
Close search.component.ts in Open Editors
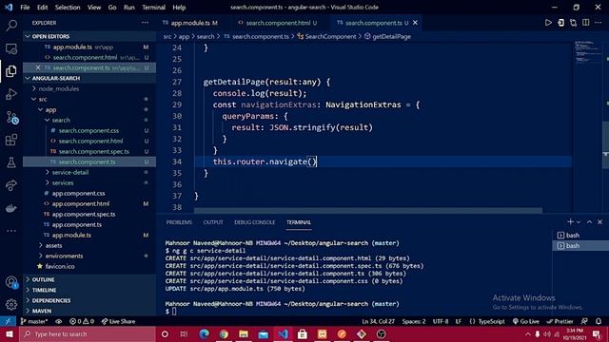click(38, 67)
